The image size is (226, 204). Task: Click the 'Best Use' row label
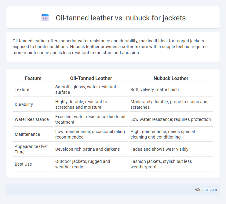pyautogui.click(x=23, y=164)
